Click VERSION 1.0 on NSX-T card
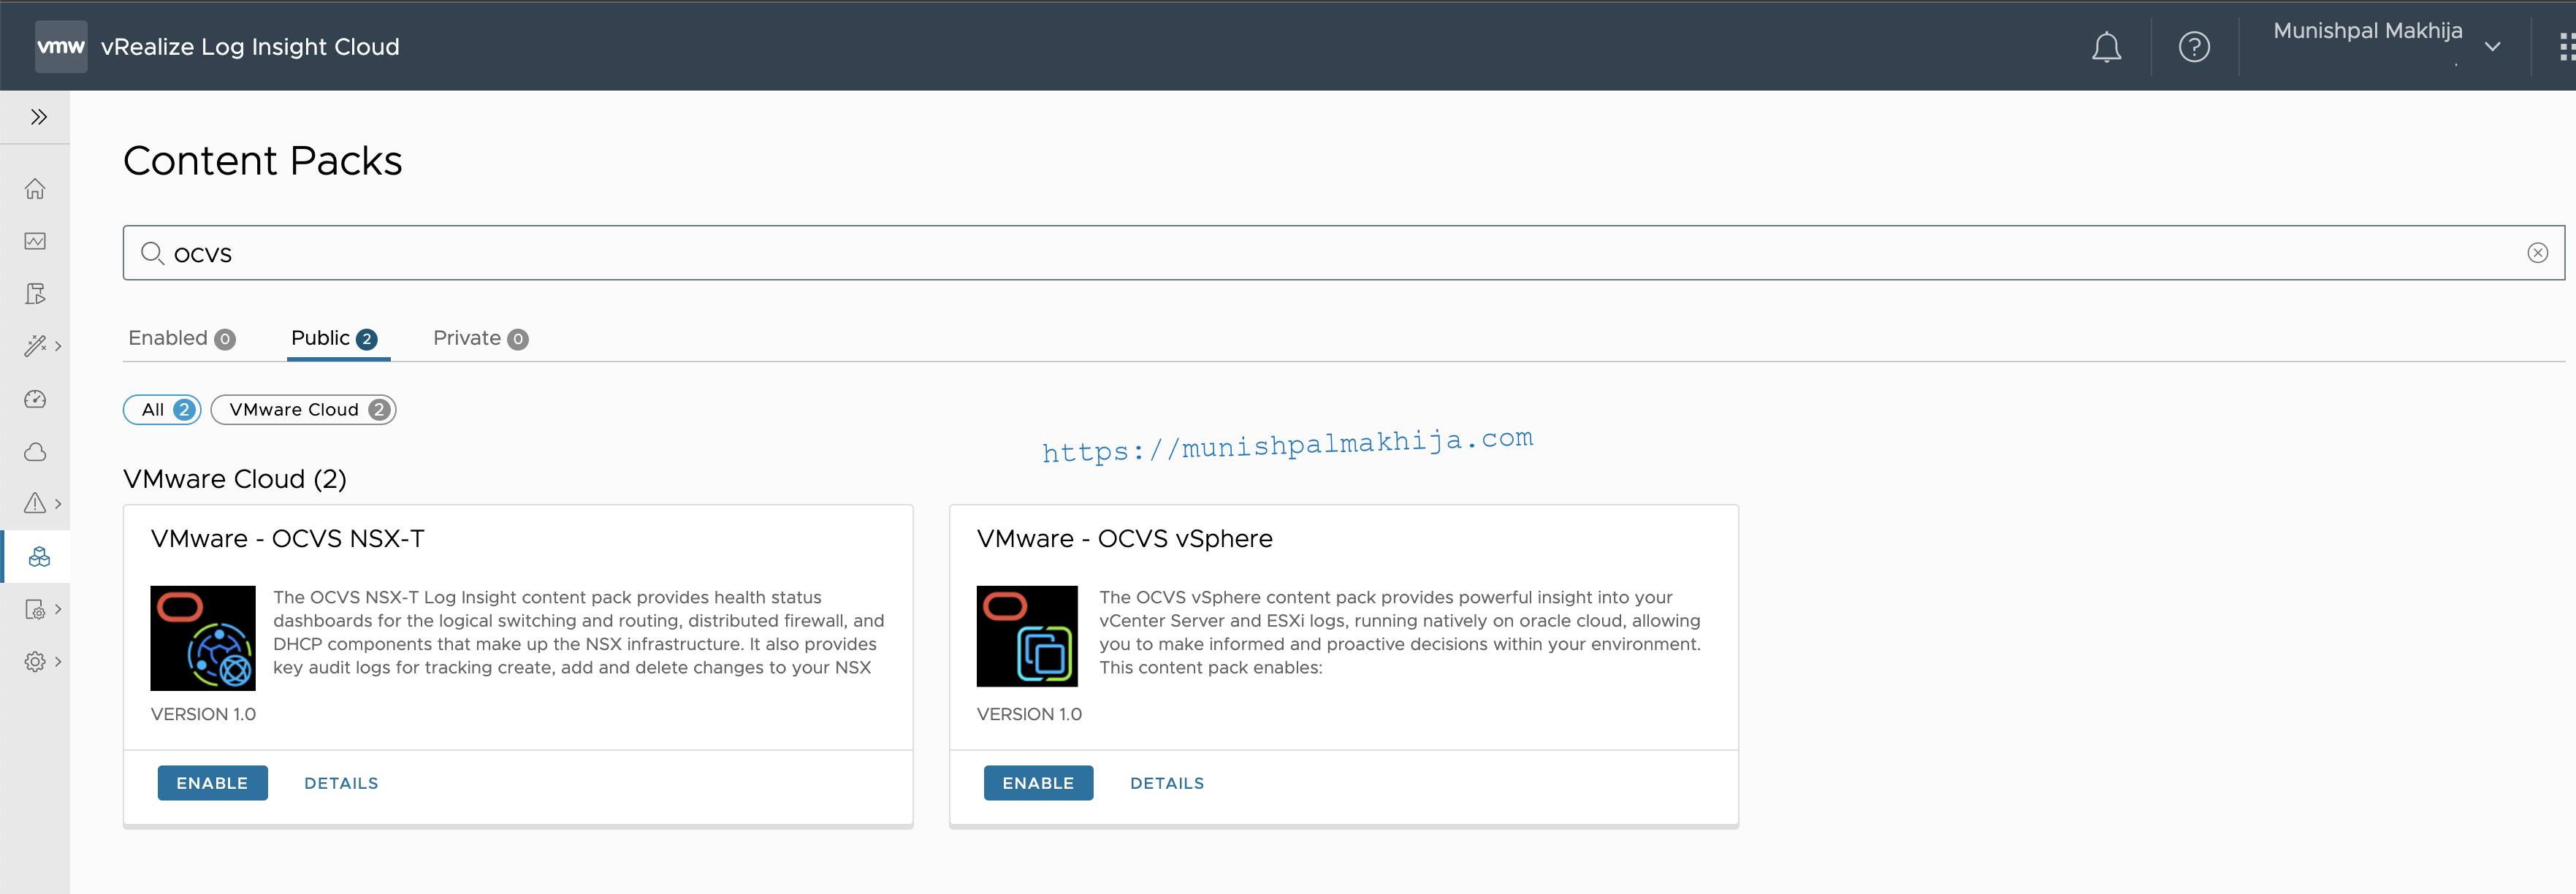This screenshot has height=894, width=2576. [203, 714]
